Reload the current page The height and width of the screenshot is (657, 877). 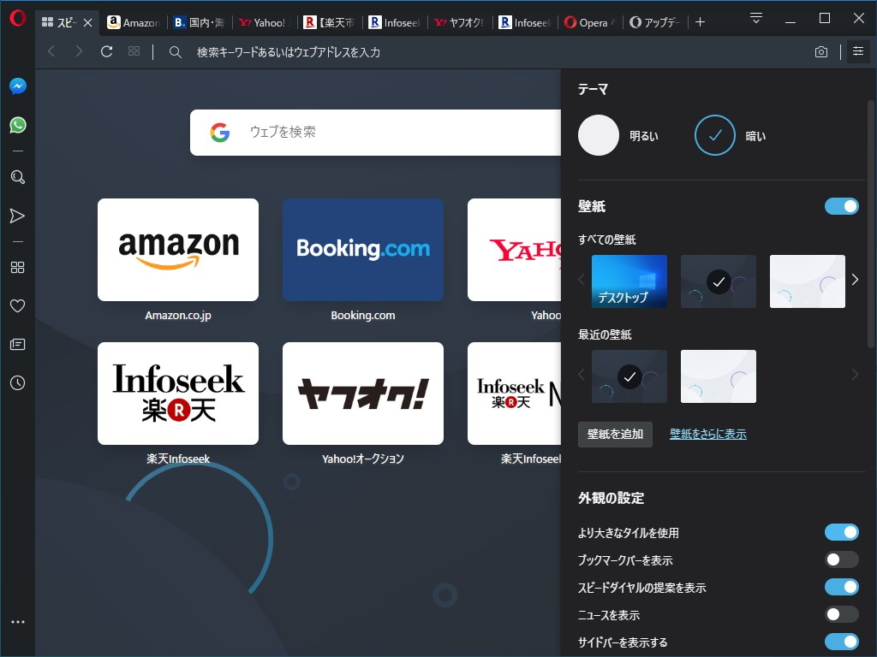point(105,50)
